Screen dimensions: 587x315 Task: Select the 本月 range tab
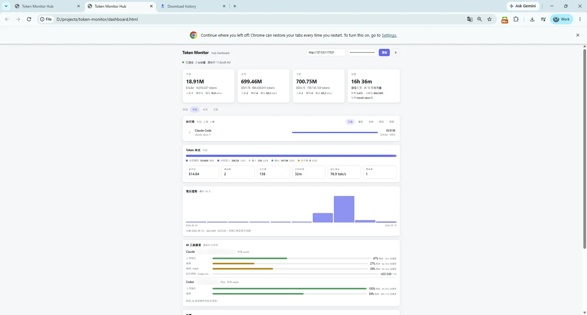tap(205, 110)
